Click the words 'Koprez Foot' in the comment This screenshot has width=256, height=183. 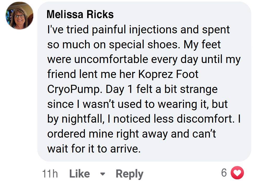pos(168,74)
